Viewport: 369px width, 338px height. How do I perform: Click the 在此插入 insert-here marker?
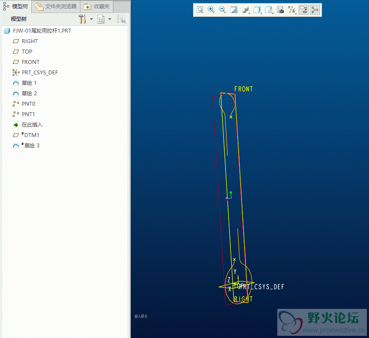tap(32, 124)
